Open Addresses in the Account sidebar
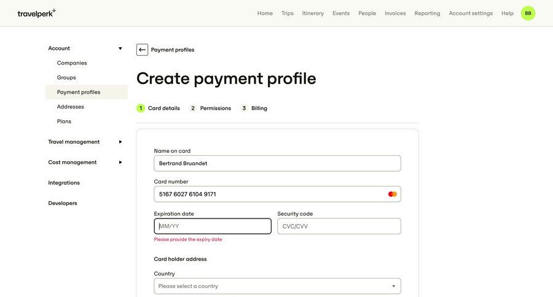Viewport: 553px width, 297px height. tap(71, 107)
